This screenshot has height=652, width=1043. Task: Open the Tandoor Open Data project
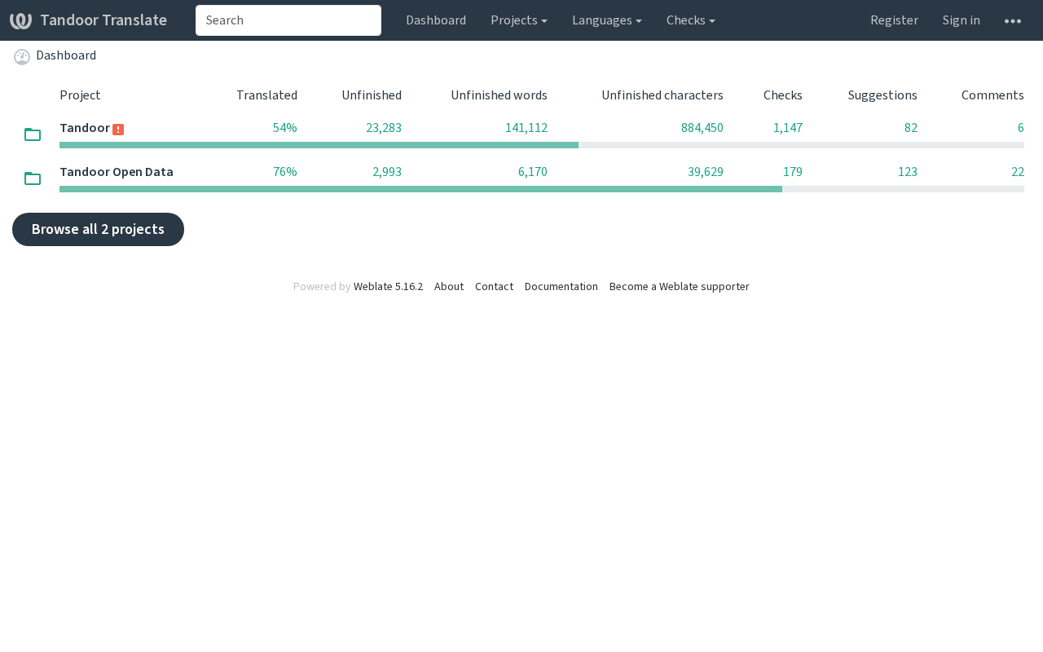117,172
